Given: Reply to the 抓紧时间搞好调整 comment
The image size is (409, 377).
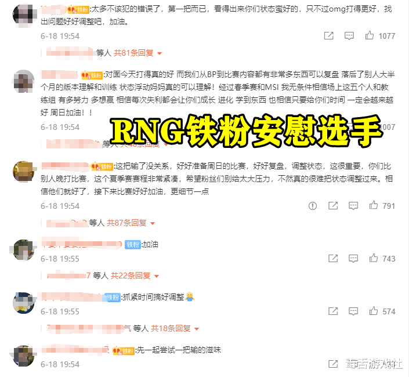Looking at the screenshot, I should pos(353,311).
